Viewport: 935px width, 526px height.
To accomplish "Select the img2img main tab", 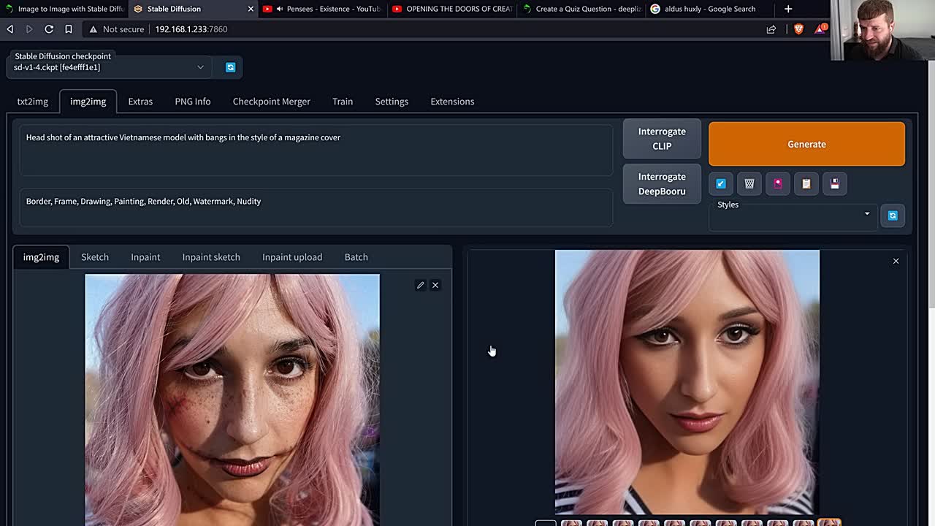I will [x=88, y=102].
